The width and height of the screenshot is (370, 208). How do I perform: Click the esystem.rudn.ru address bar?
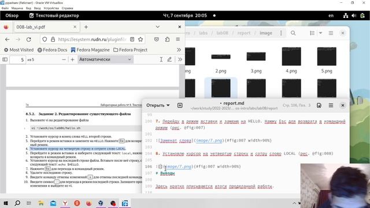(x=92, y=39)
